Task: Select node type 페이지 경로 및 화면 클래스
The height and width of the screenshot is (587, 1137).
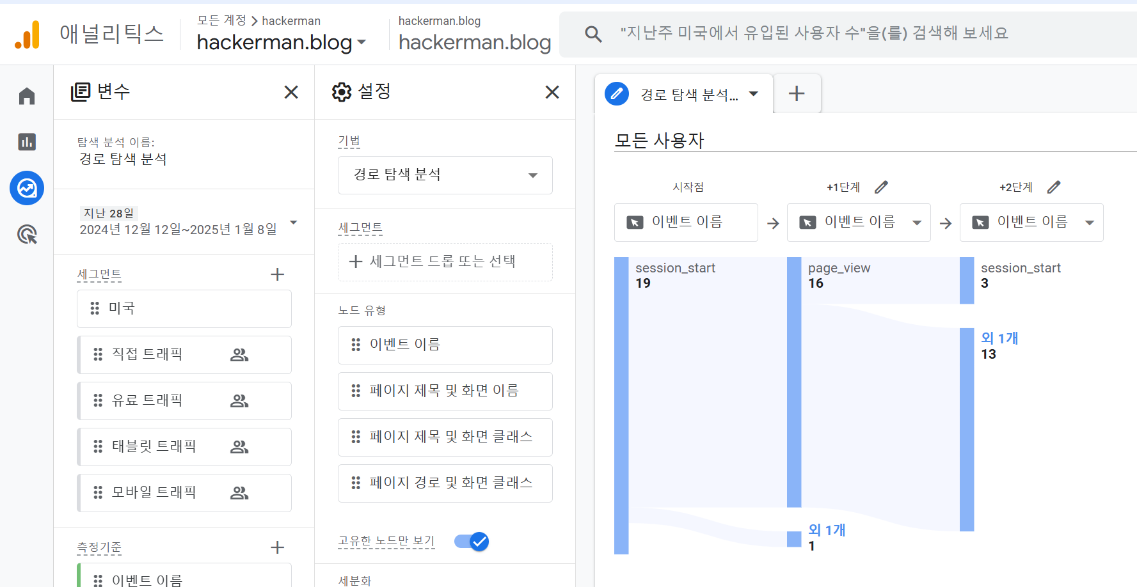Action: tap(445, 483)
